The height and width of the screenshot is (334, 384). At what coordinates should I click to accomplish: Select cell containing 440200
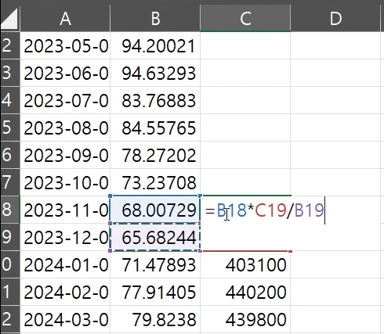coord(245,292)
